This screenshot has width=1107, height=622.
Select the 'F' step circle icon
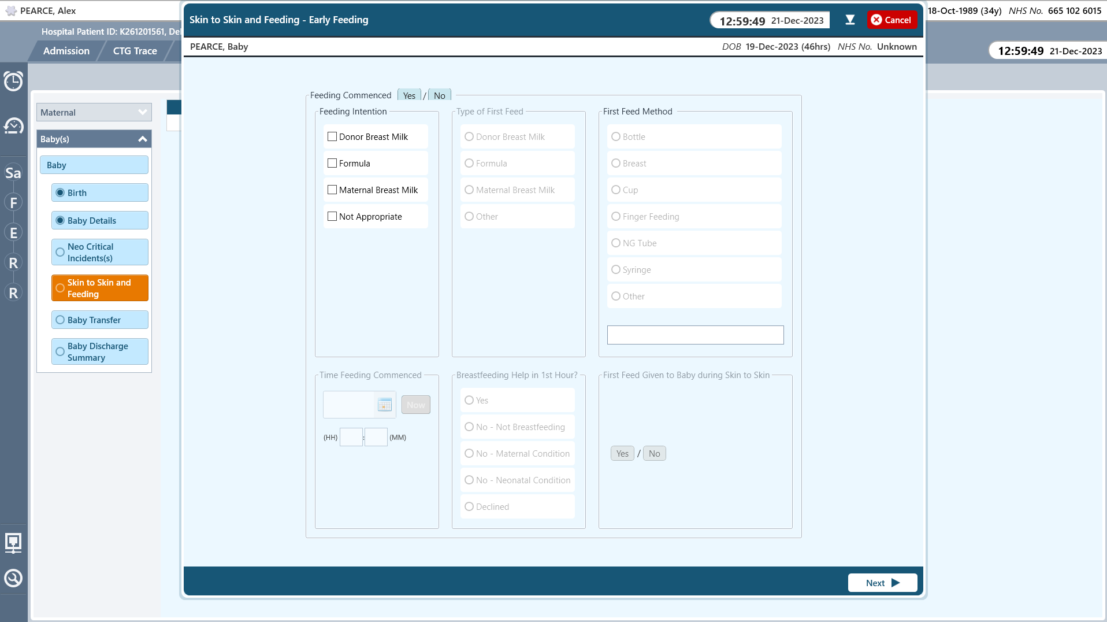click(x=13, y=203)
